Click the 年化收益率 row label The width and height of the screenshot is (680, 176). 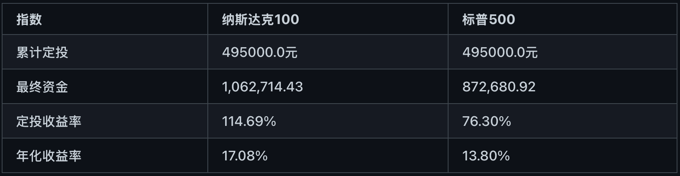[x=49, y=156]
